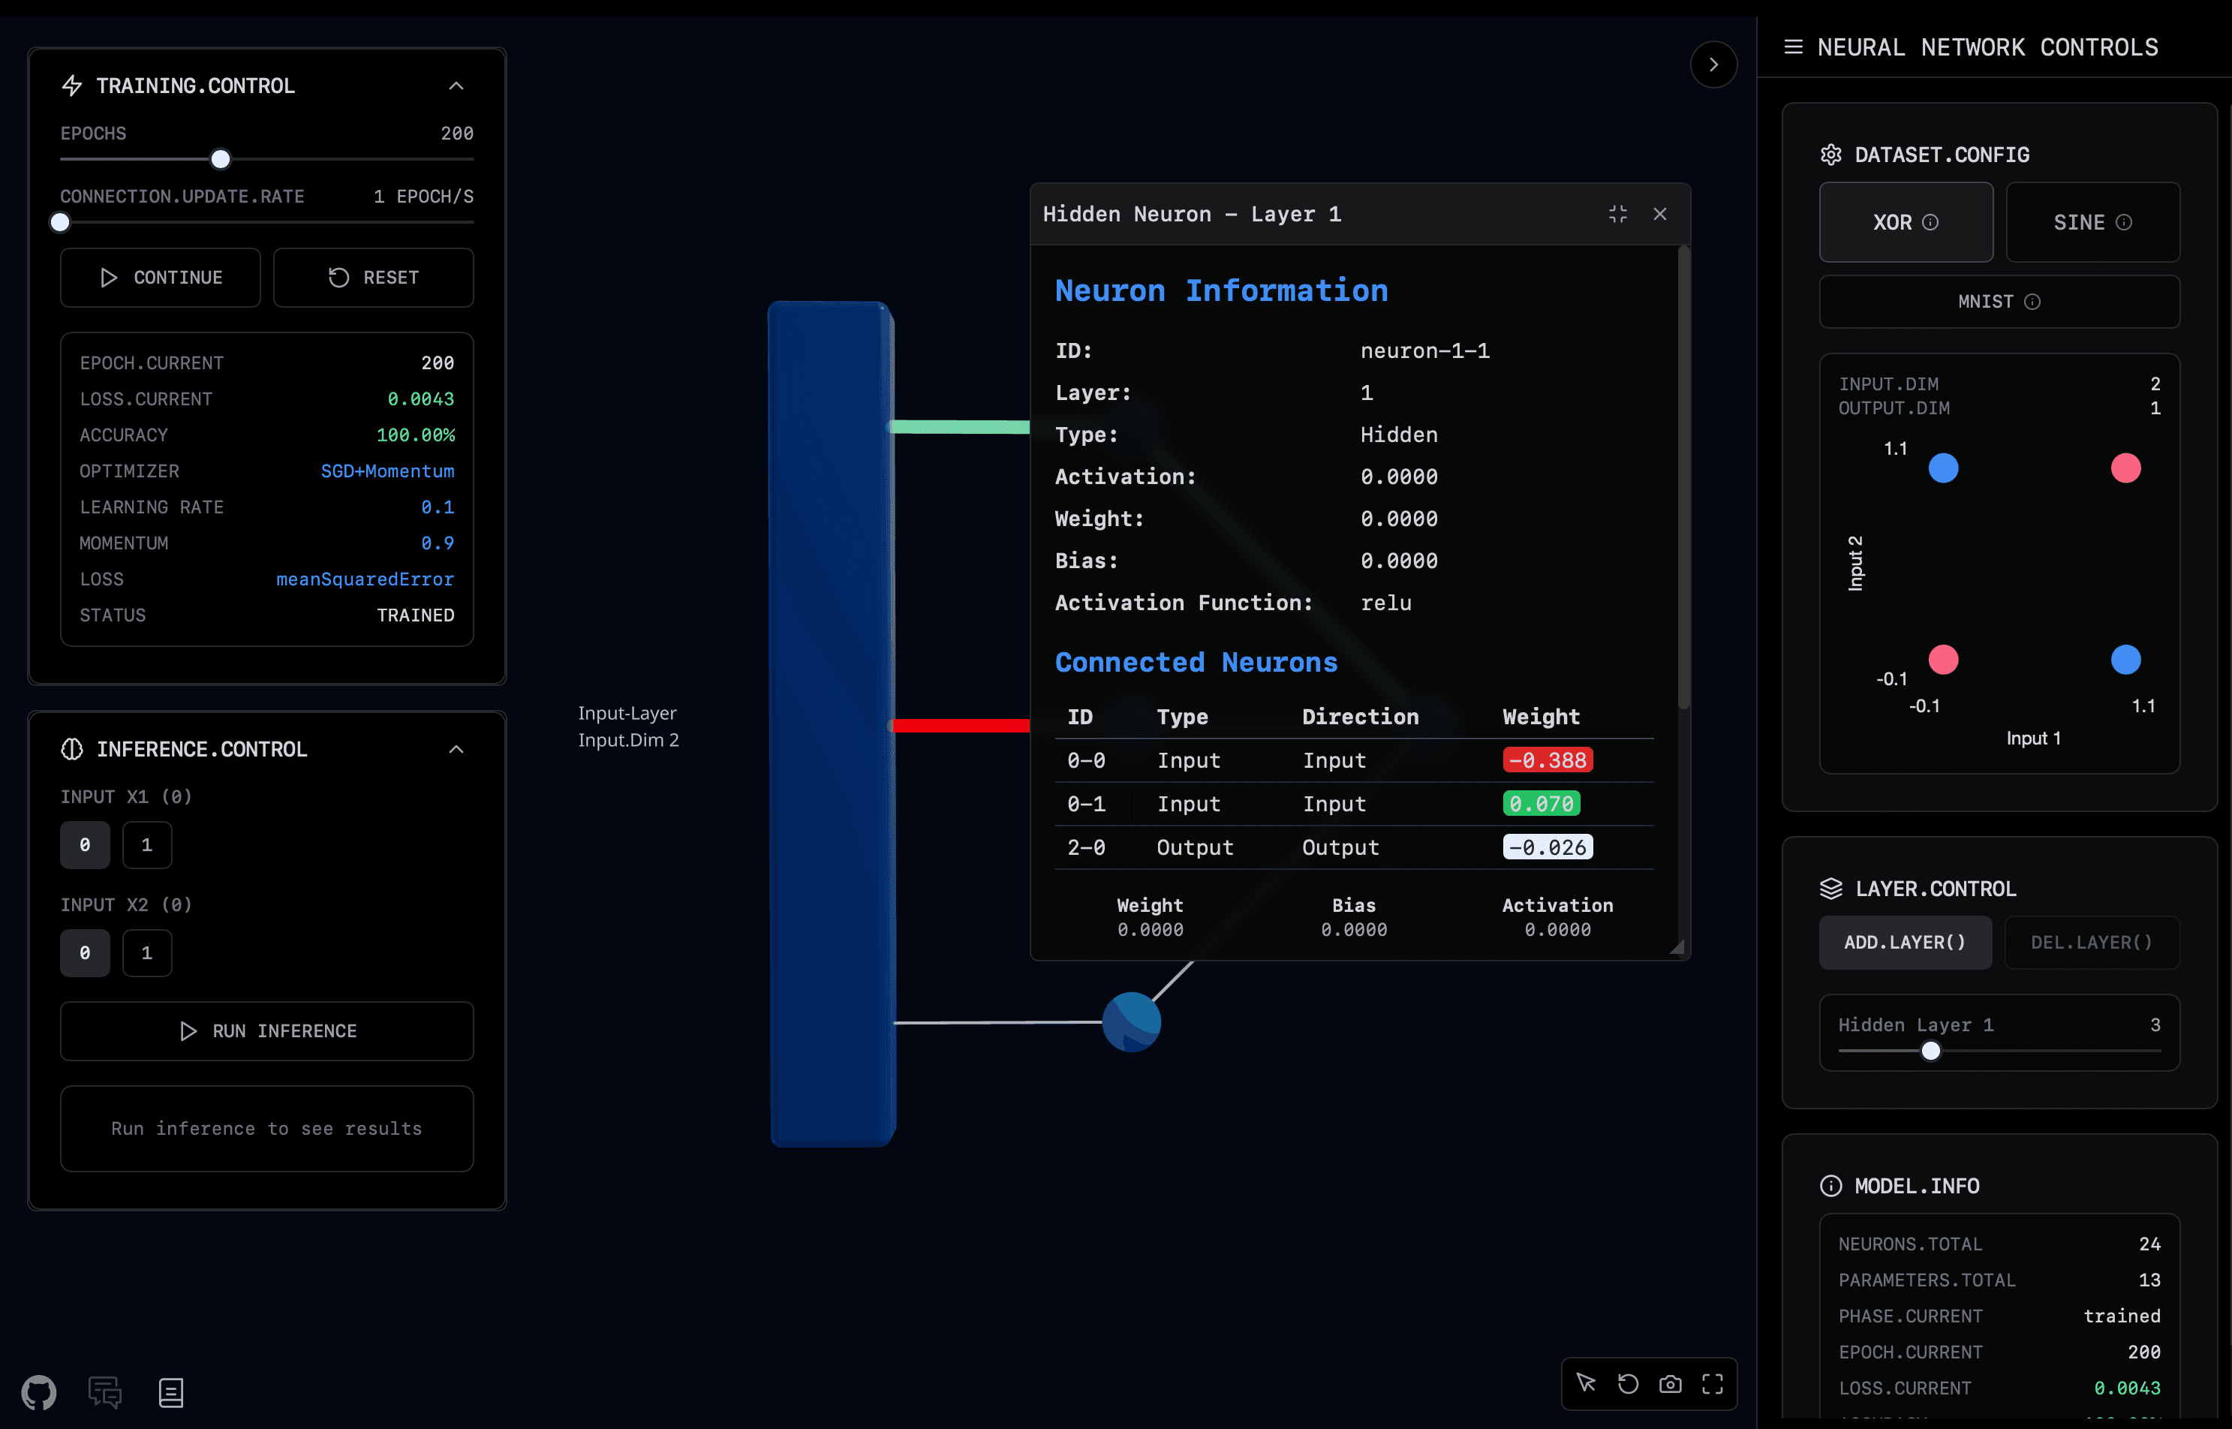
Task: Click ADD.LAYER() in Layer Control
Action: 1905,942
